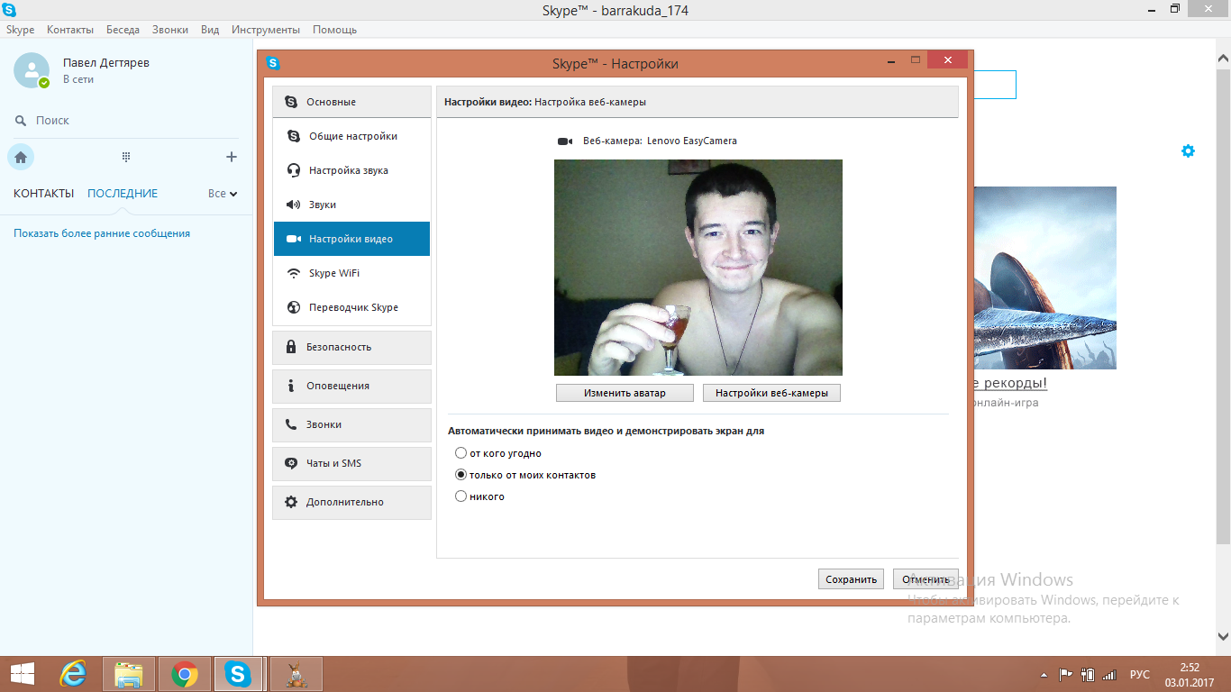The image size is (1231, 692).
Task: Click 'Показать более ранние сообщения' link
Action: [102, 233]
